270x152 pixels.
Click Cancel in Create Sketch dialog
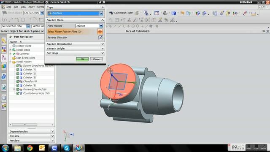tap(96, 59)
